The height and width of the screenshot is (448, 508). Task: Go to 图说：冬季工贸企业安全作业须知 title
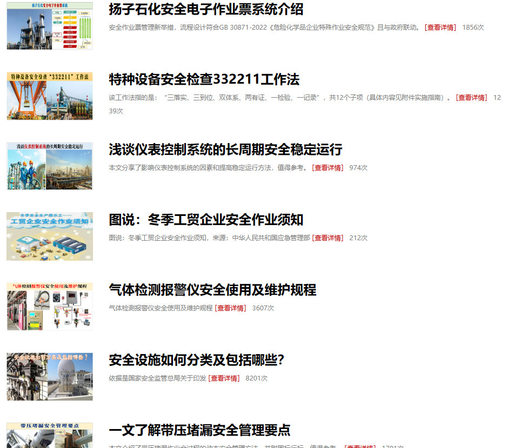click(x=206, y=220)
